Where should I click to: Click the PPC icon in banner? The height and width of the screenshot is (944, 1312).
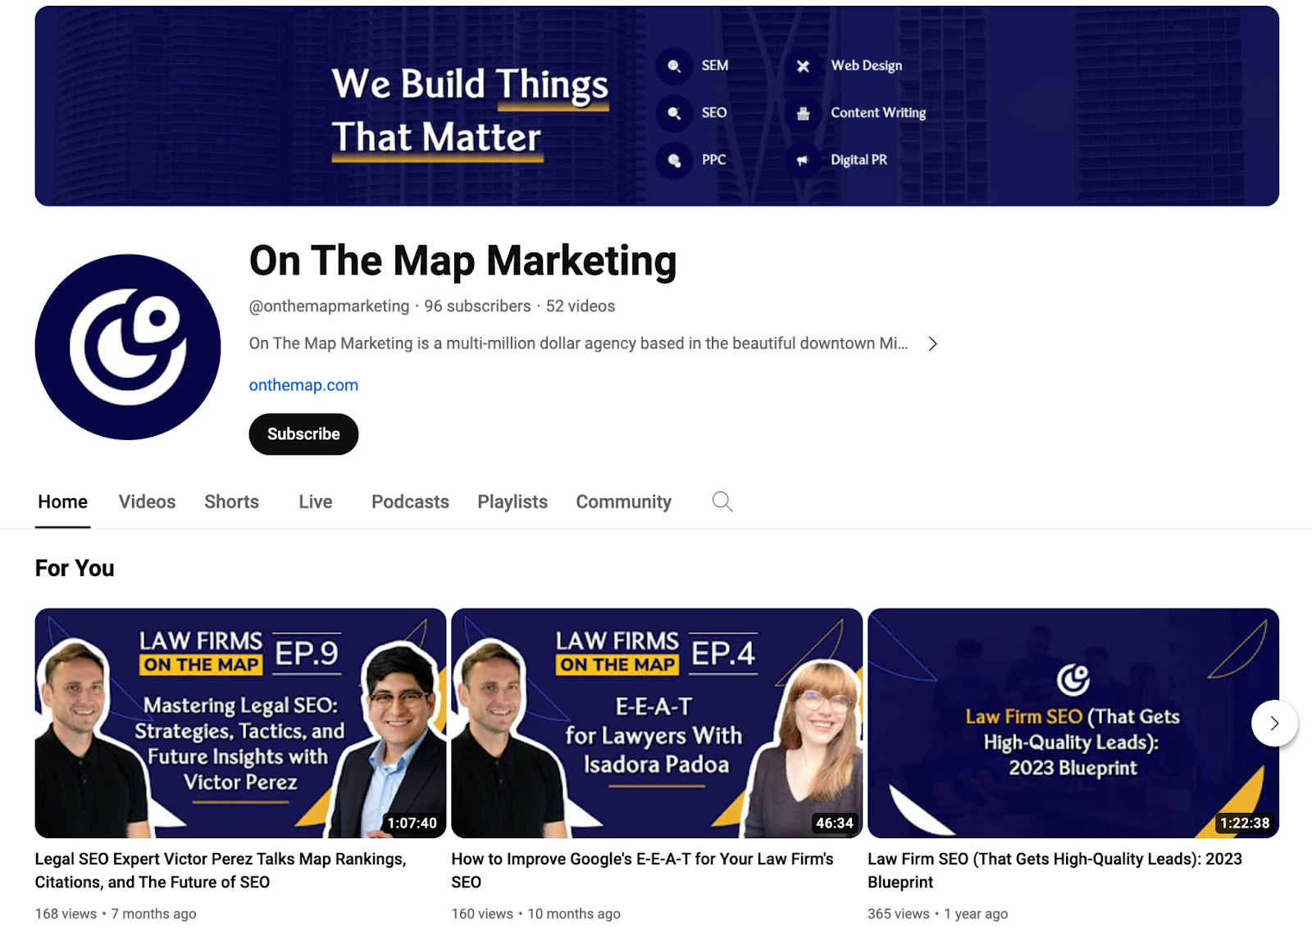pyautogui.click(x=674, y=161)
